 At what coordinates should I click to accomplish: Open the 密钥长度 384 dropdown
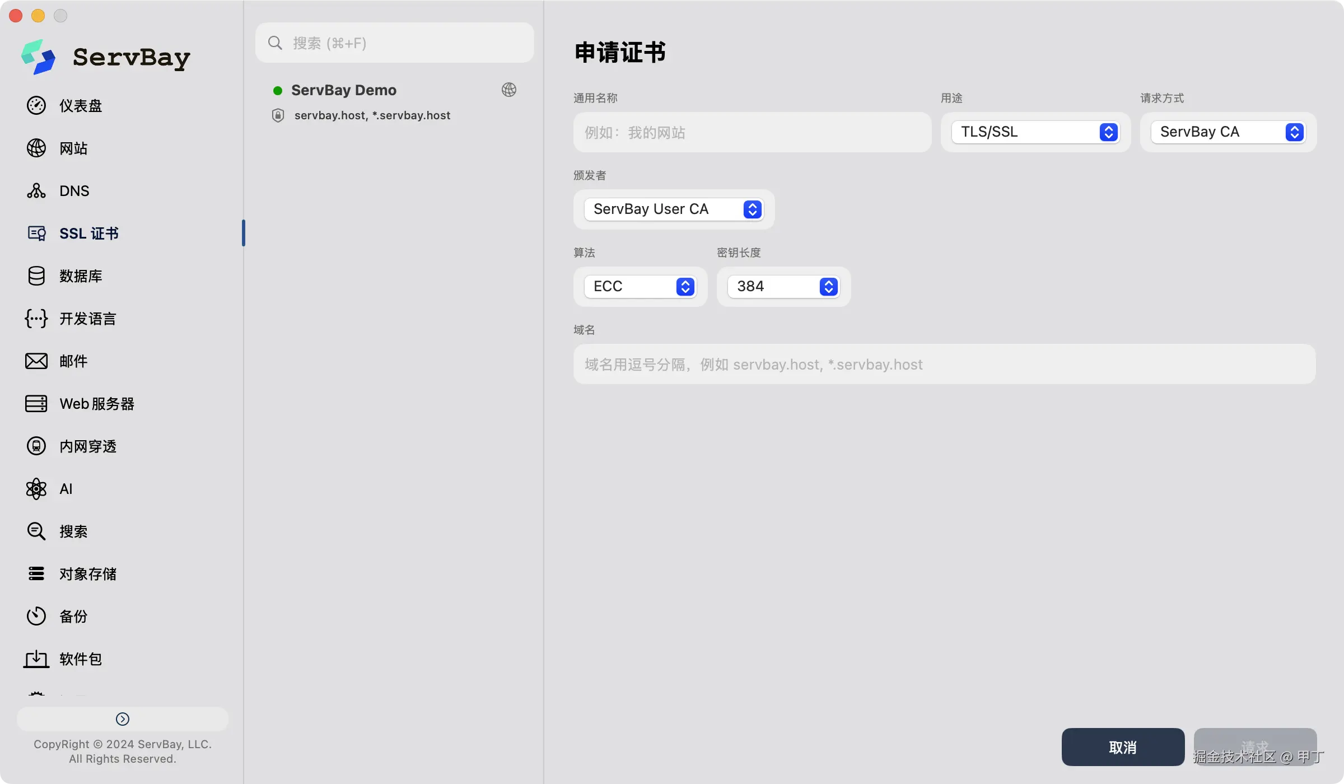pos(783,286)
